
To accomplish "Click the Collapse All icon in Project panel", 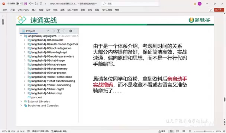I will pos(64,31).
